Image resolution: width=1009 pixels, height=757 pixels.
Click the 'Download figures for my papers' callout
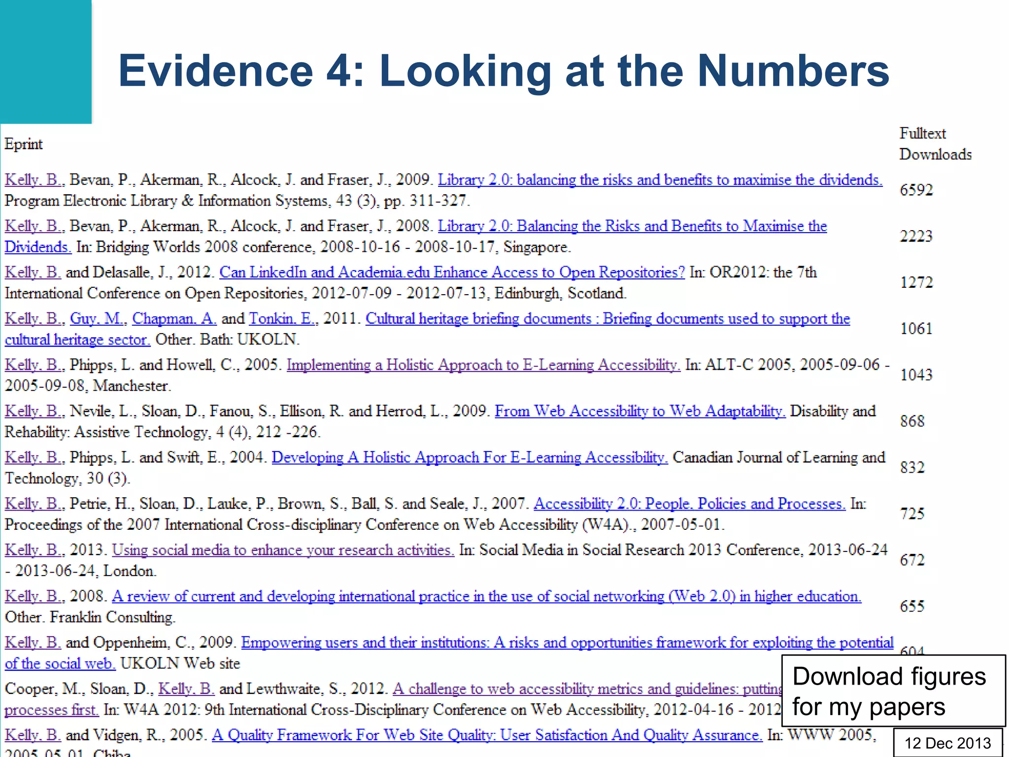893,691
